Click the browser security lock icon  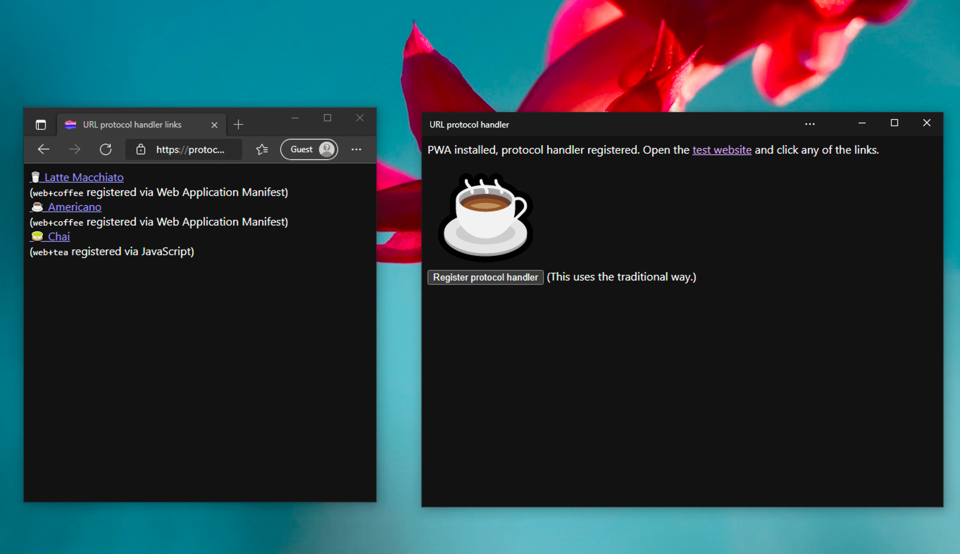tap(141, 148)
